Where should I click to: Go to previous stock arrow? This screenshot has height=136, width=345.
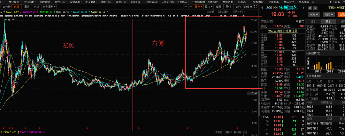(x=262, y=8)
